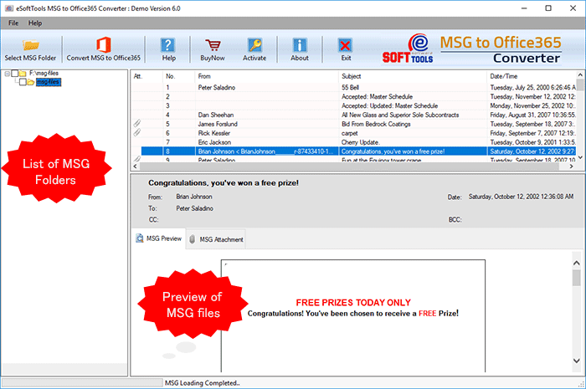Select email from Peter Saladino '55 Bell'
586x389 pixels.
tap(353, 87)
